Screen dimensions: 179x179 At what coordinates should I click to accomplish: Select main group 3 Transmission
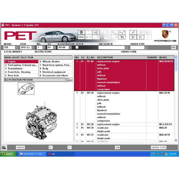pos(21,69)
